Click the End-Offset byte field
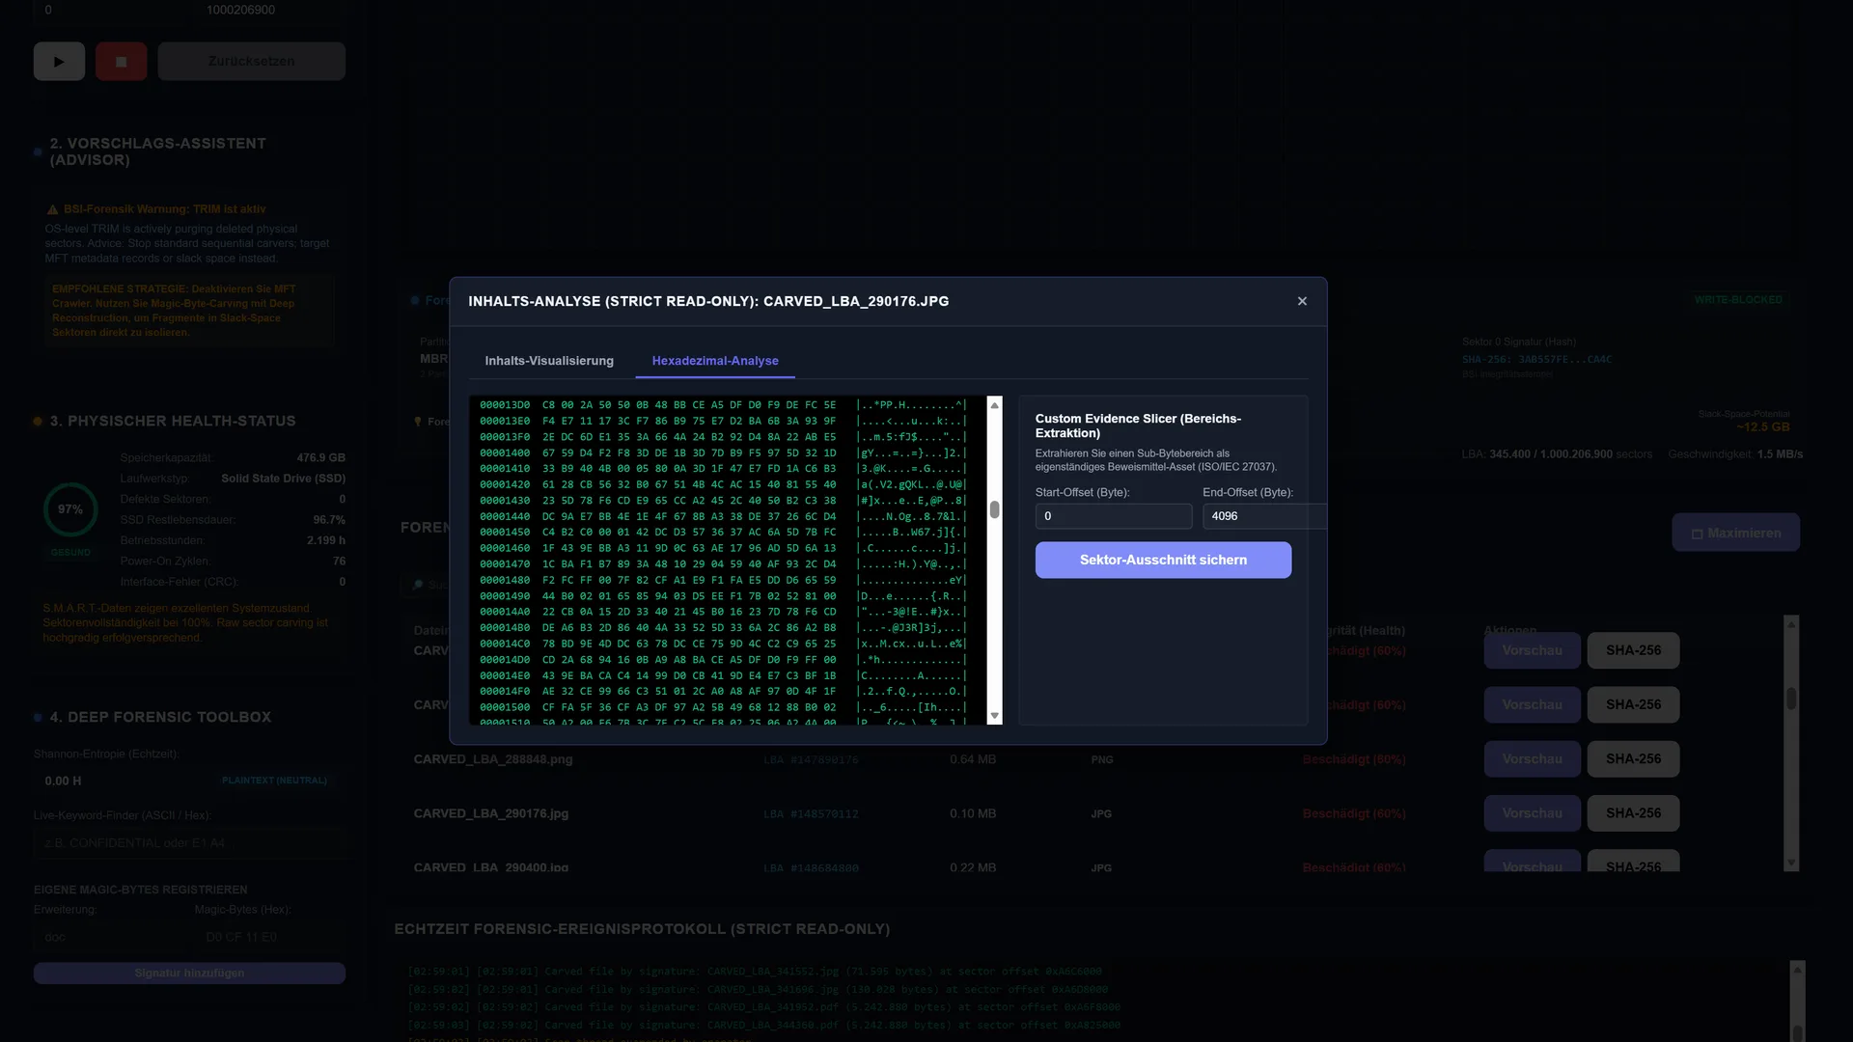Screen dimensions: 1853x1042 [x=1264, y=516]
